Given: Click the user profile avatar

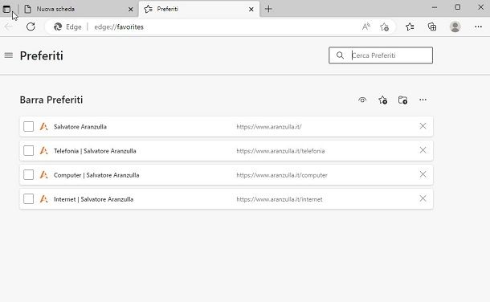Looking at the screenshot, I should [455, 27].
